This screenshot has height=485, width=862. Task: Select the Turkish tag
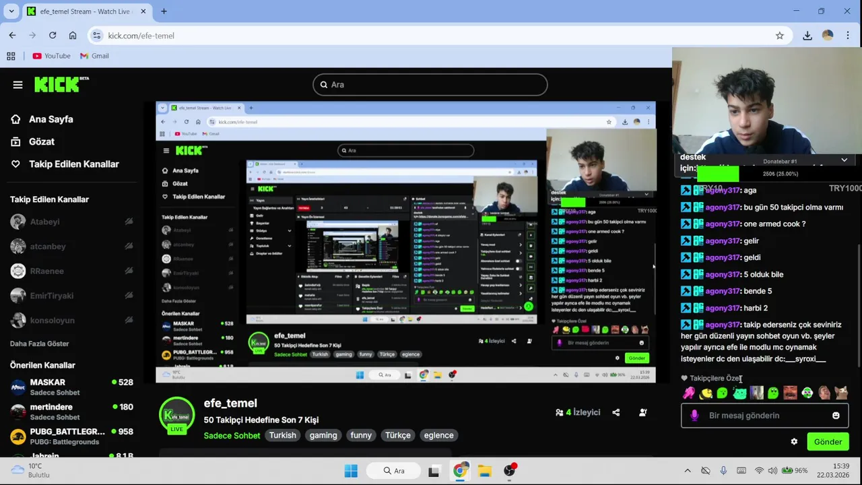tap(283, 435)
